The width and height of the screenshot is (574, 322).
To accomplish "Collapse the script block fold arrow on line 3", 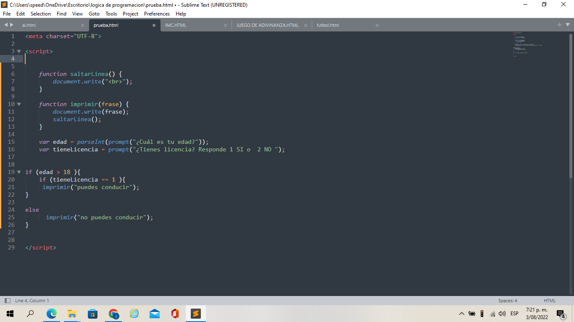I will [19, 51].
